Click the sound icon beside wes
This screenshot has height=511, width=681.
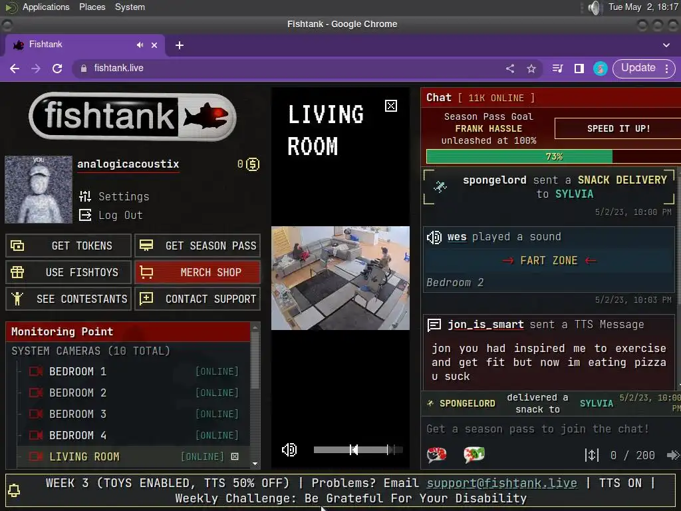[434, 238]
